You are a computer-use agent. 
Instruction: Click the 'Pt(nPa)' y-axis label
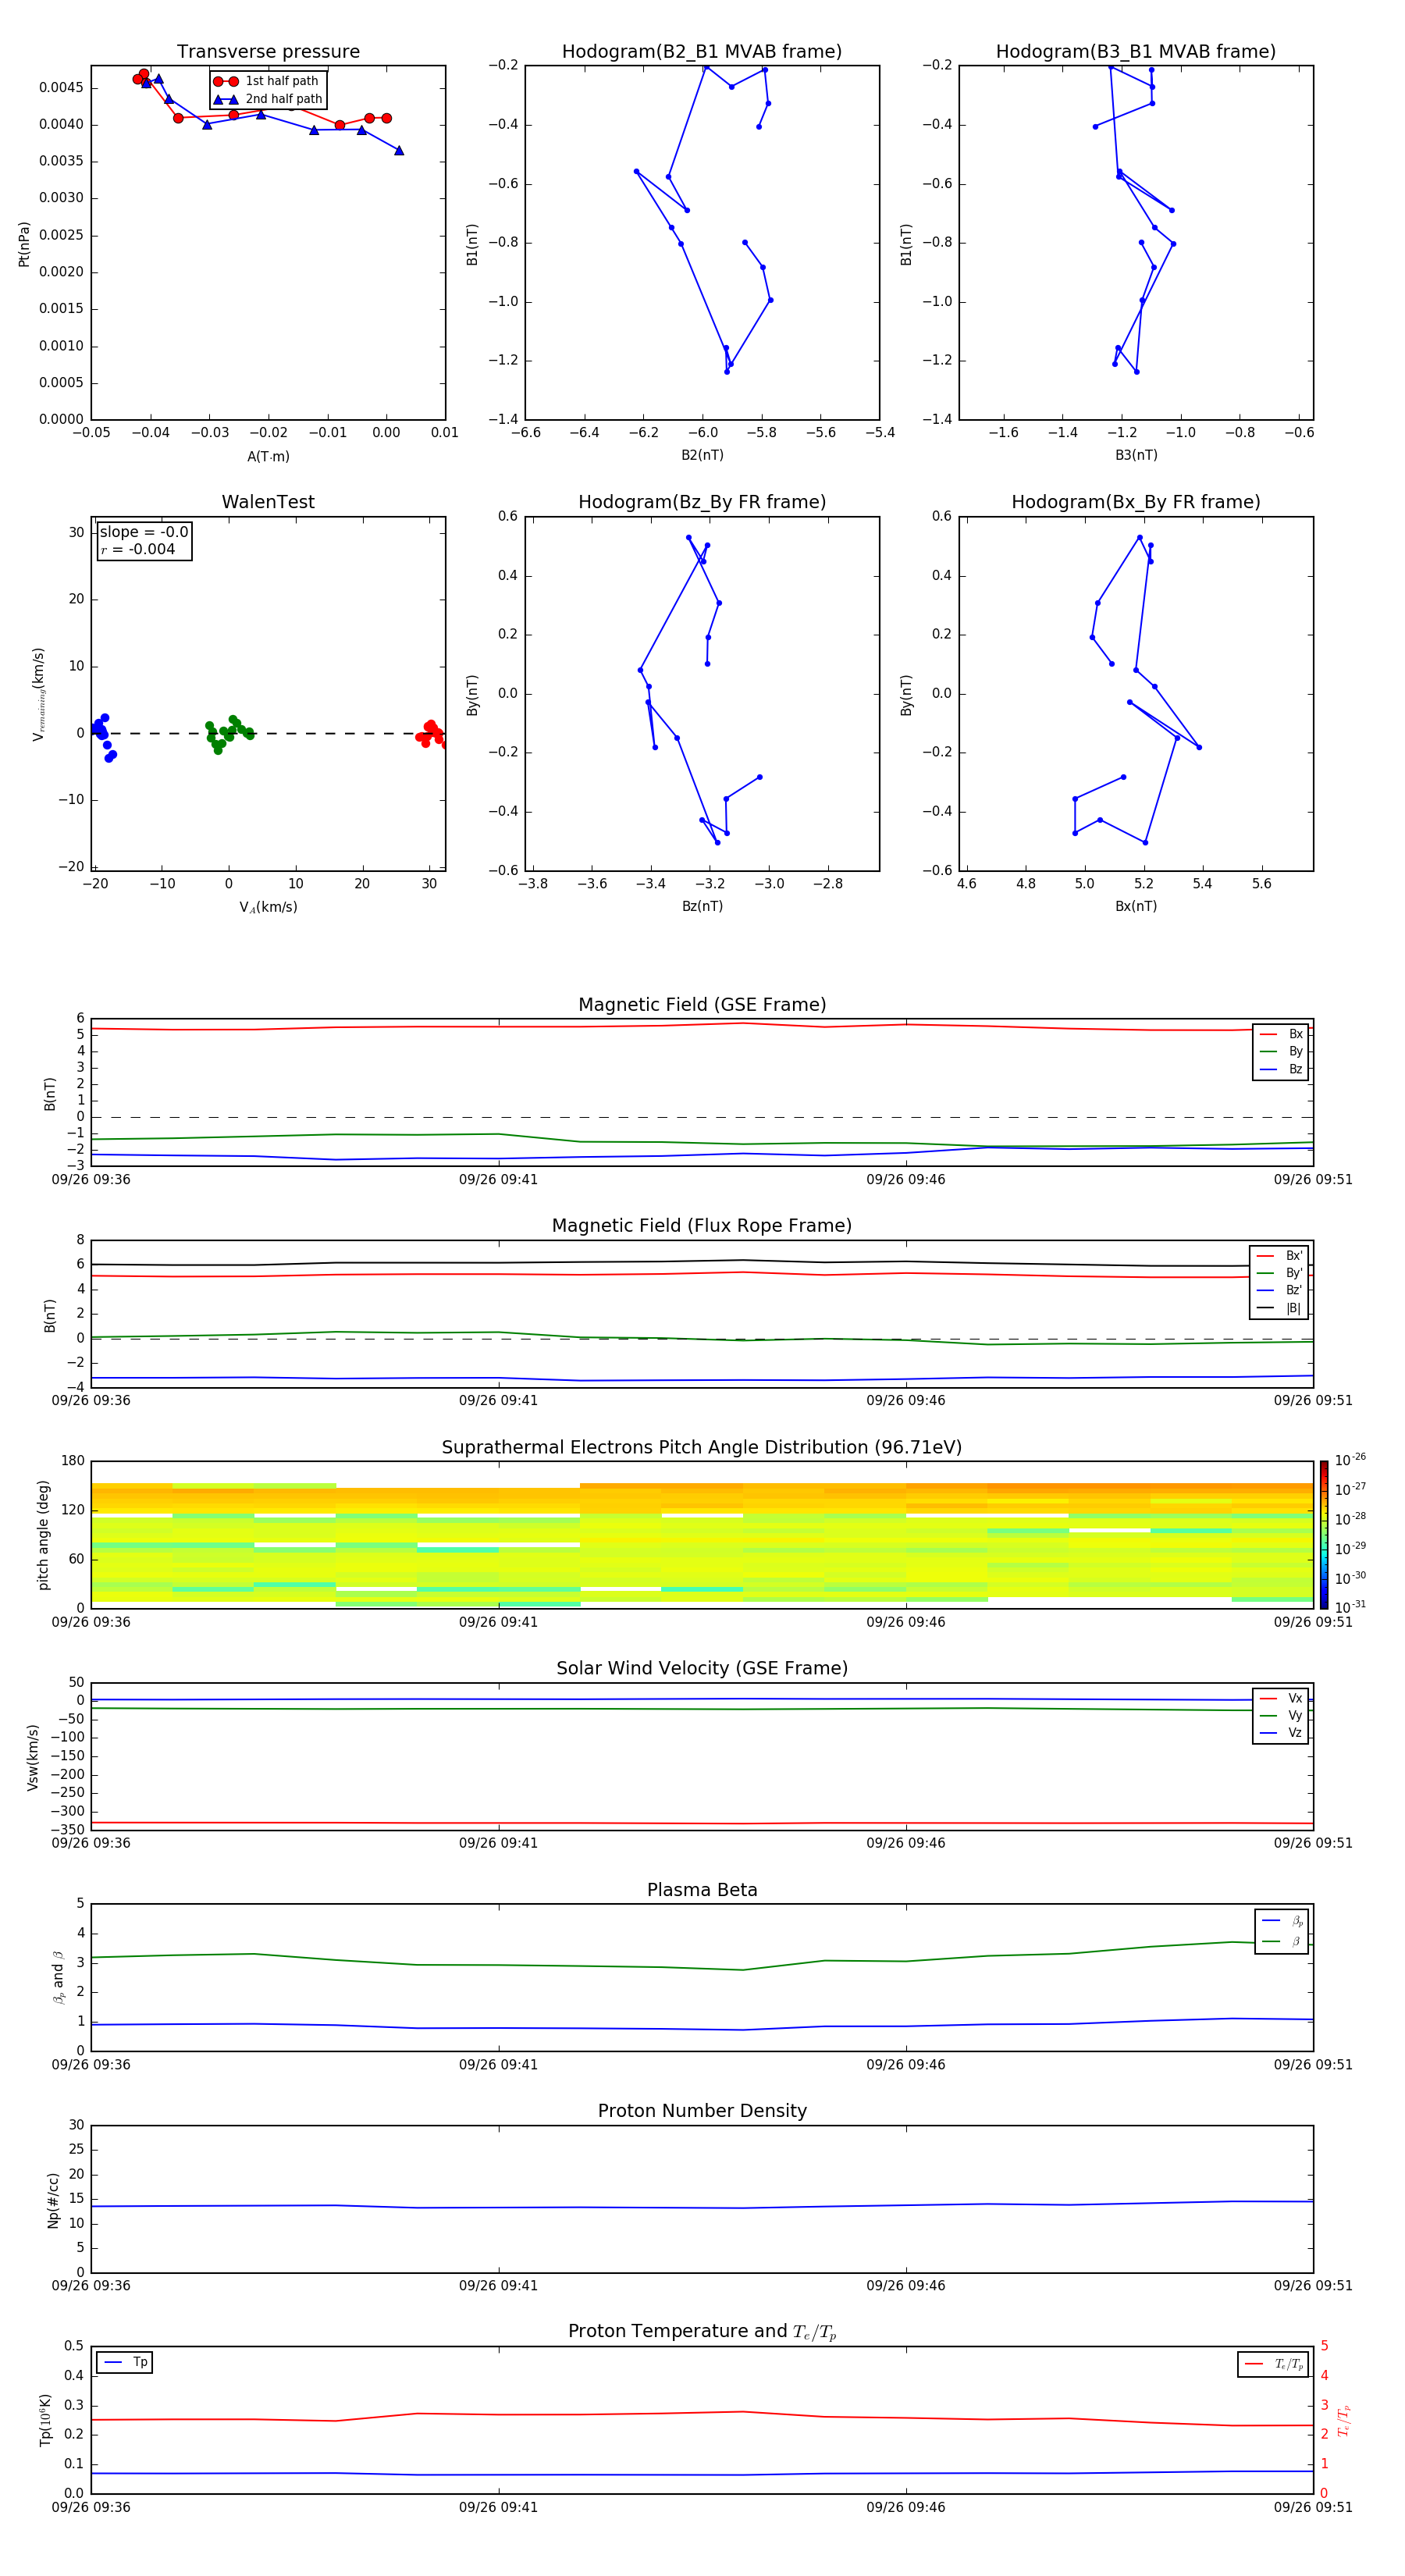tap(24, 243)
